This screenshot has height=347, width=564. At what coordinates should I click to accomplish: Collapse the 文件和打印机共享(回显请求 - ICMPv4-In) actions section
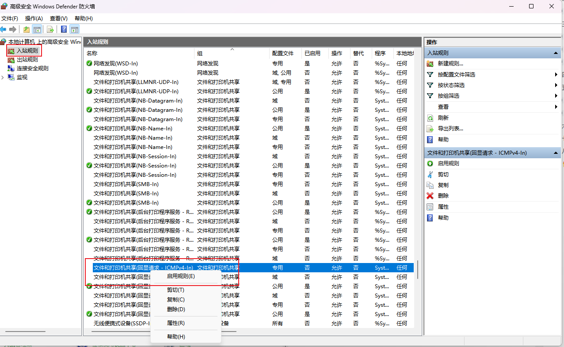(x=556, y=153)
